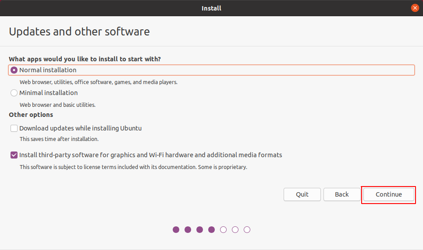Click the first filled progress dot

point(176,229)
